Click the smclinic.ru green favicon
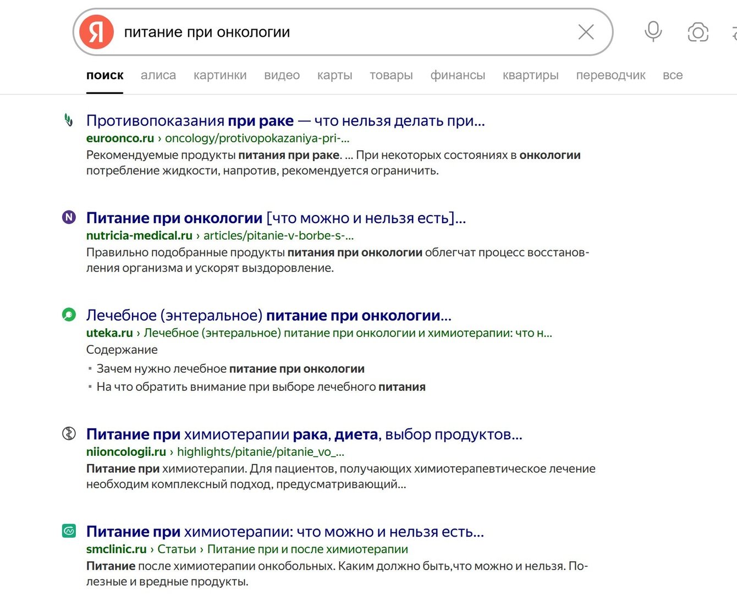This screenshot has width=737, height=607. [69, 531]
